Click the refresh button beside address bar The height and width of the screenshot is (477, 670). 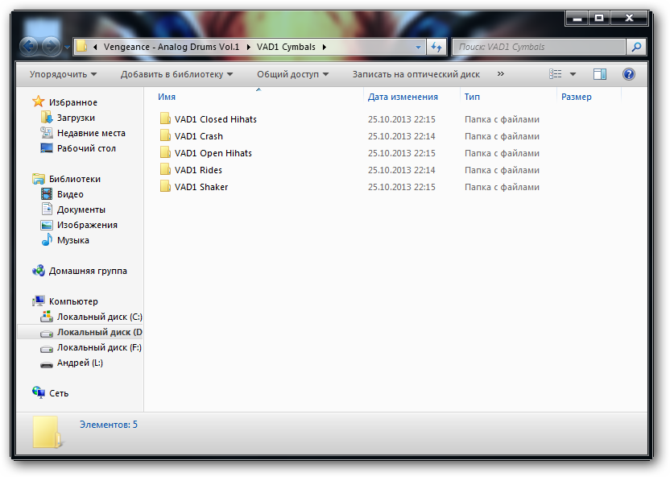click(436, 47)
